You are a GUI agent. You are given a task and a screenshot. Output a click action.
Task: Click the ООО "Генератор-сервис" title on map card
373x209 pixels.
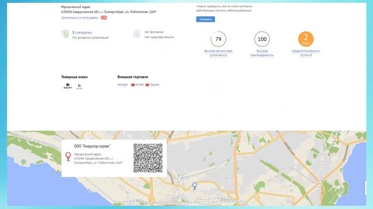pyautogui.click(x=92, y=146)
